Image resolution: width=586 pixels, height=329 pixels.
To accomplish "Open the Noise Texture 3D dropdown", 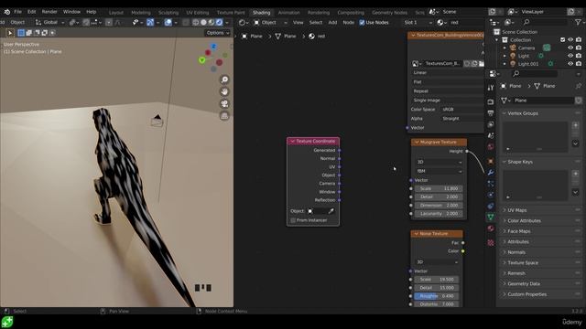I will [437, 262].
